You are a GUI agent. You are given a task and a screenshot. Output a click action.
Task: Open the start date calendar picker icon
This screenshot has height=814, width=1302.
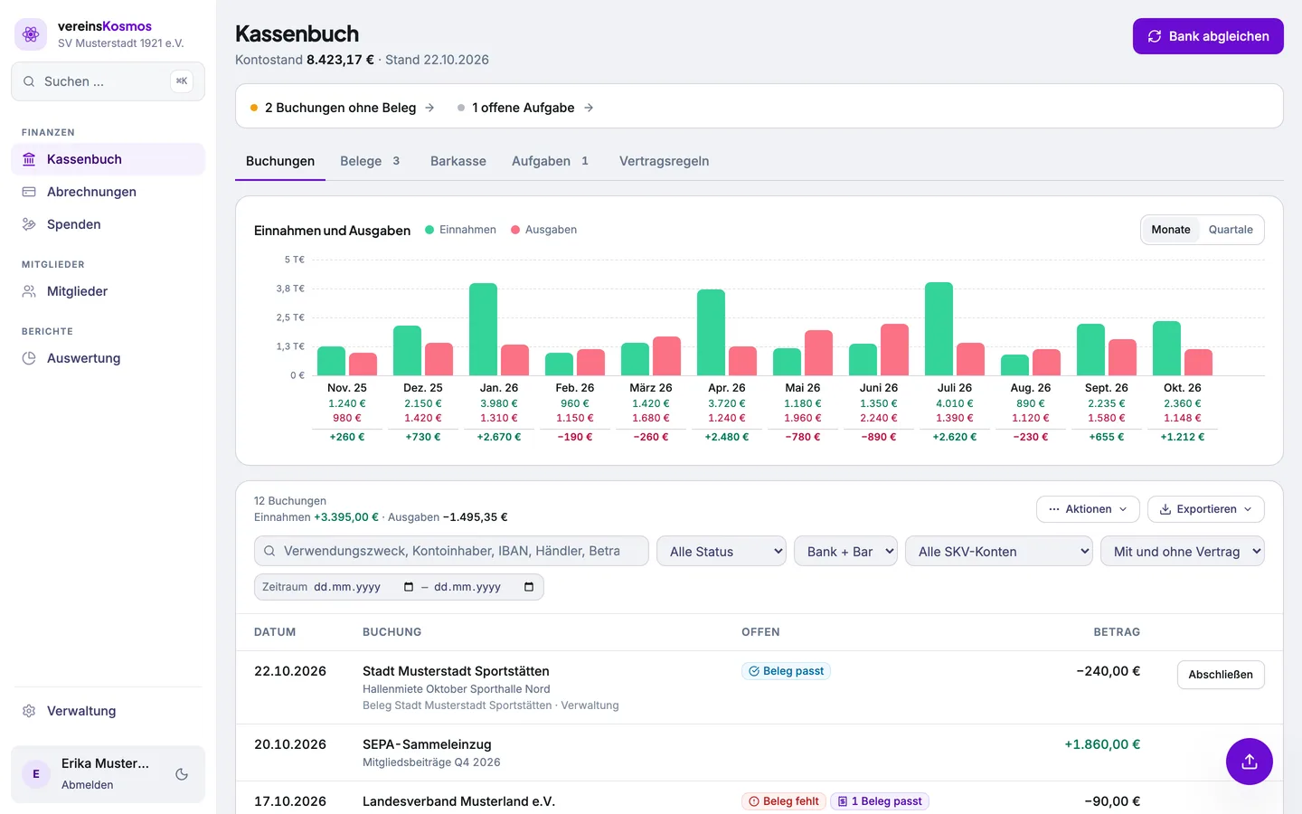pos(409,587)
